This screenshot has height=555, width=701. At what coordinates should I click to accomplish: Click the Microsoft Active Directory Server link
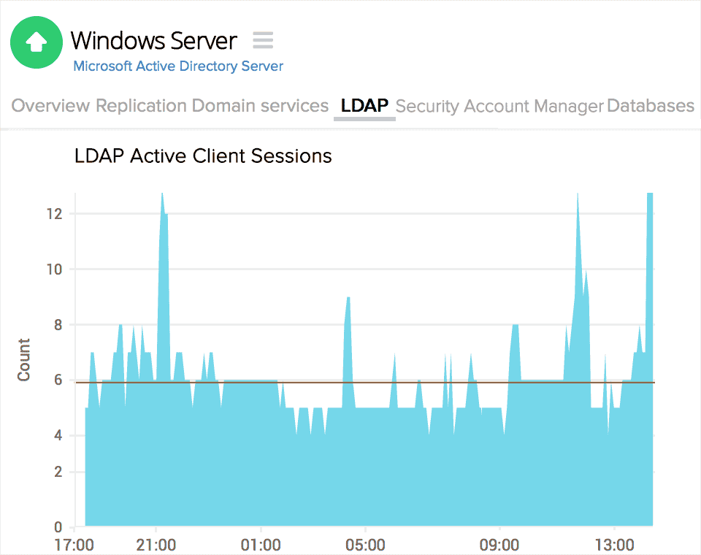point(177,66)
